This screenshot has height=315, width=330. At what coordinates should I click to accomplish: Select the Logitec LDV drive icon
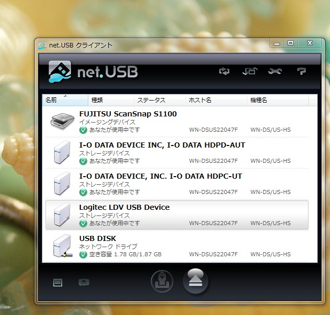[62, 214]
